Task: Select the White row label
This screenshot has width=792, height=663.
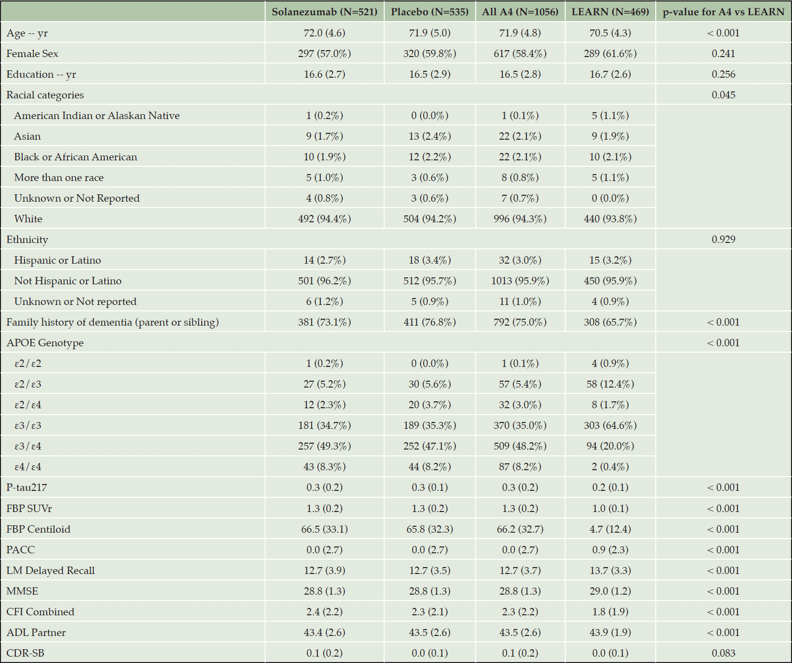Action: (x=28, y=219)
